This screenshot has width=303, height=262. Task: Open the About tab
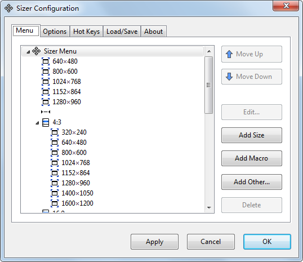[x=154, y=32]
